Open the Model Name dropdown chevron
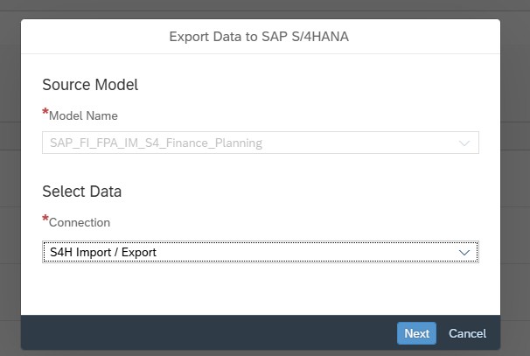Image resolution: width=530 pixels, height=356 pixels. 464,143
